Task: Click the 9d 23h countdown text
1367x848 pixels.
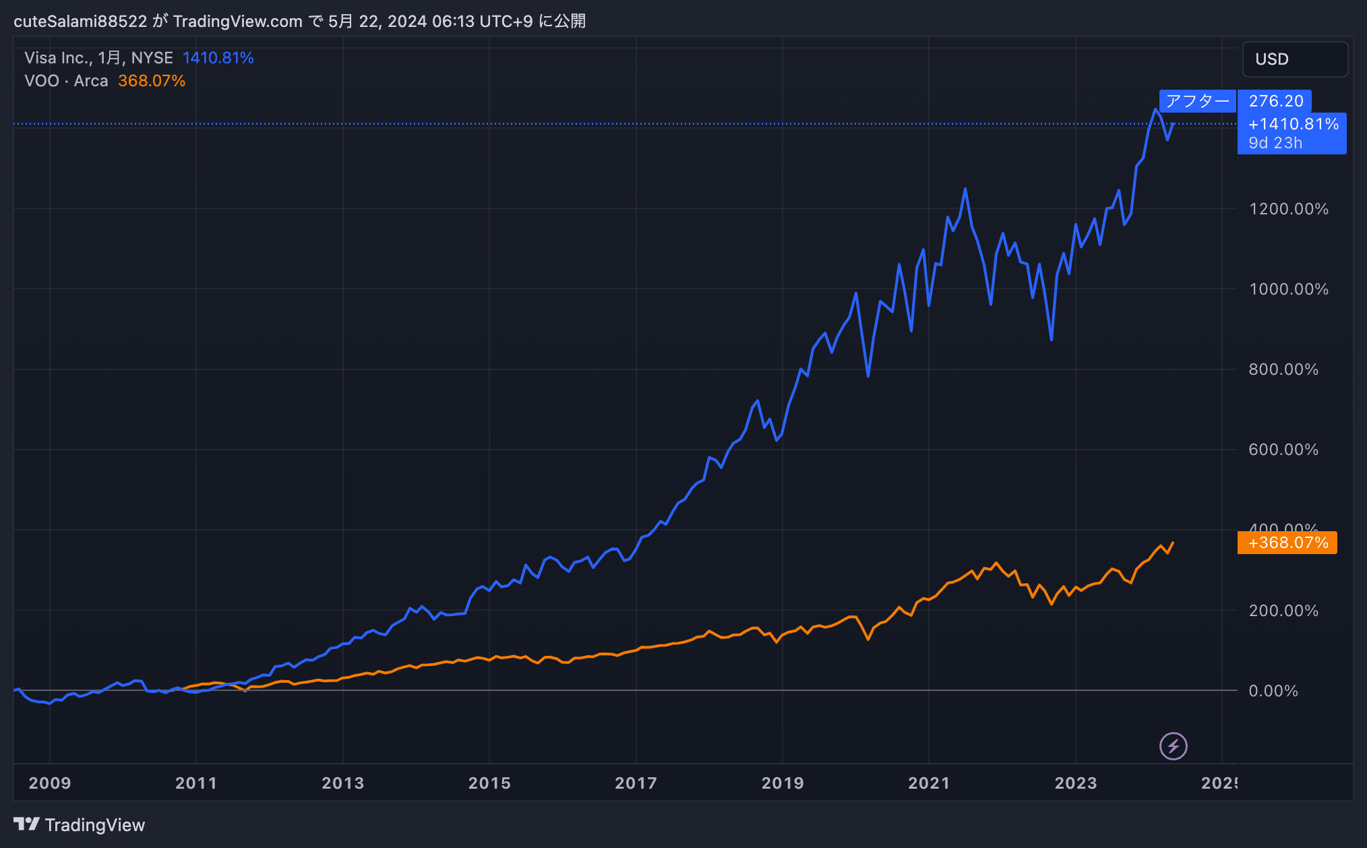Action: pos(1275,143)
